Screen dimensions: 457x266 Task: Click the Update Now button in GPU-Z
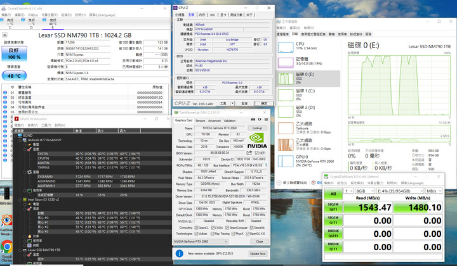(257, 253)
